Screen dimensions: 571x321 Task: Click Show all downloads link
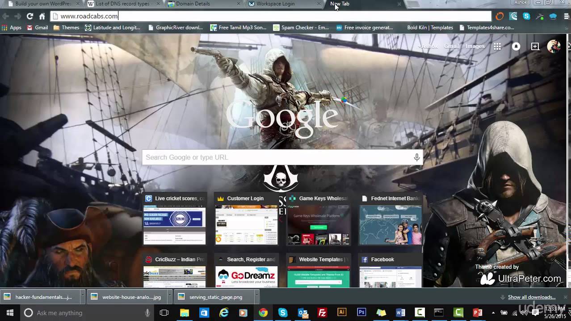point(532,297)
